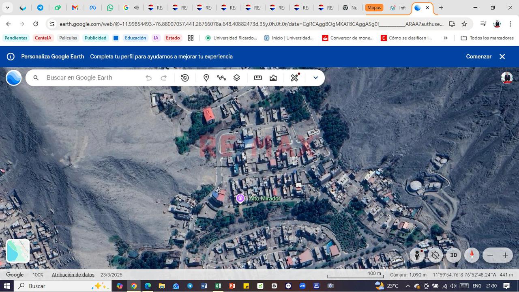Open Excel from the Windows taskbar
Viewport: 519px width, 292px height.
point(218,286)
